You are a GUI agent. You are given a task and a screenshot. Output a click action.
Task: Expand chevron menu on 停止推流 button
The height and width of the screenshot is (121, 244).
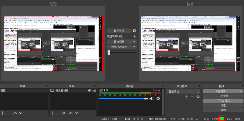241,92
